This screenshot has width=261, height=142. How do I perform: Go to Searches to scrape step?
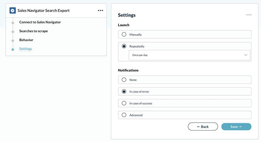click(33, 31)
